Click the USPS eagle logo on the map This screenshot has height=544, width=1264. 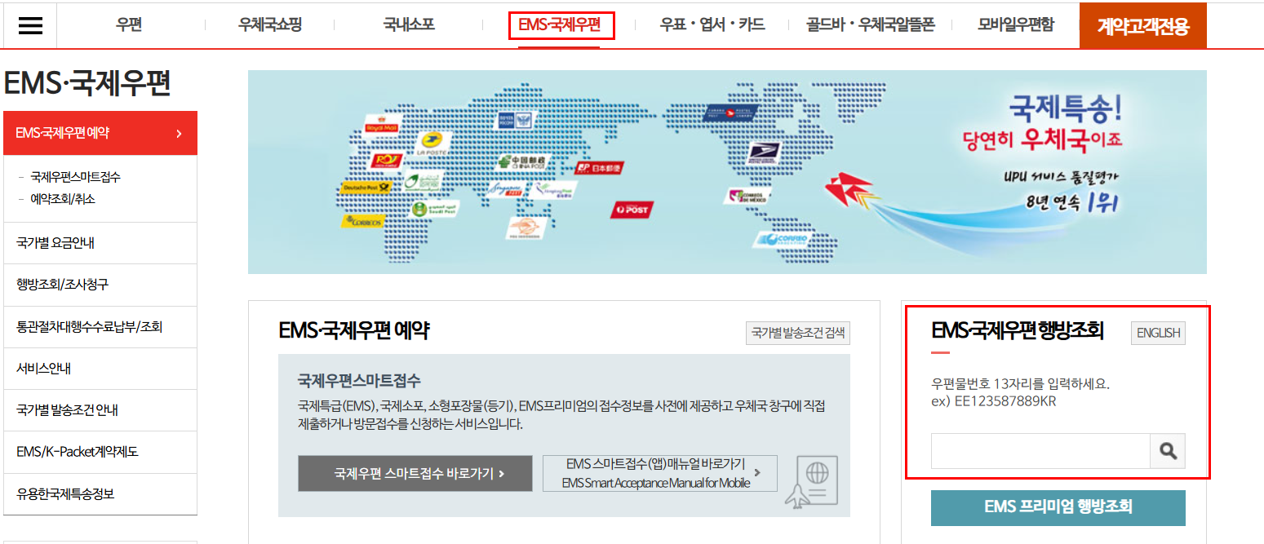click(764, 151)
